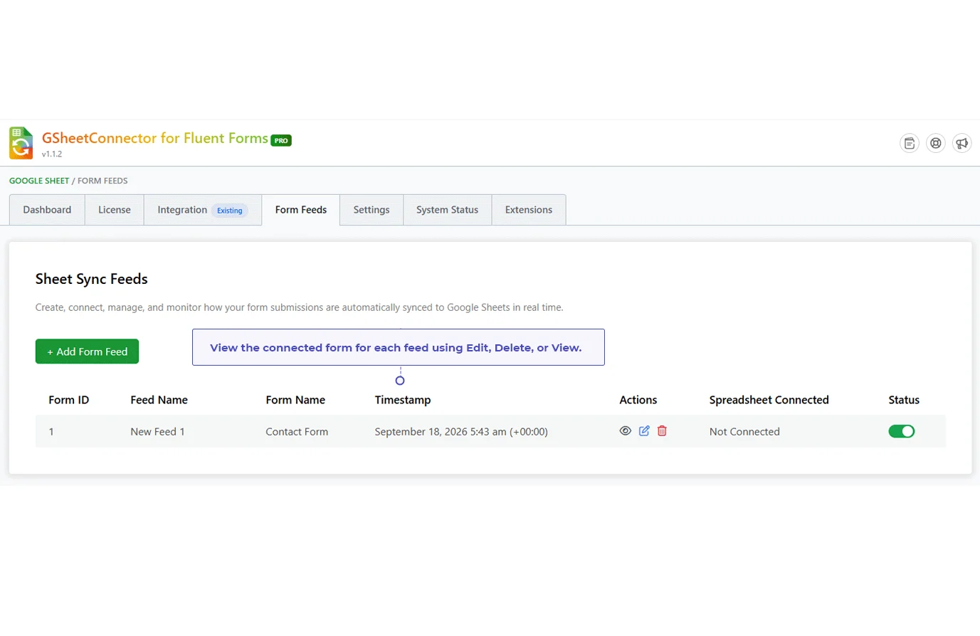The width and height of the screenshot is (980, 636).
Task: Open the documentation icon in header
Action: [x=910, y=144]
